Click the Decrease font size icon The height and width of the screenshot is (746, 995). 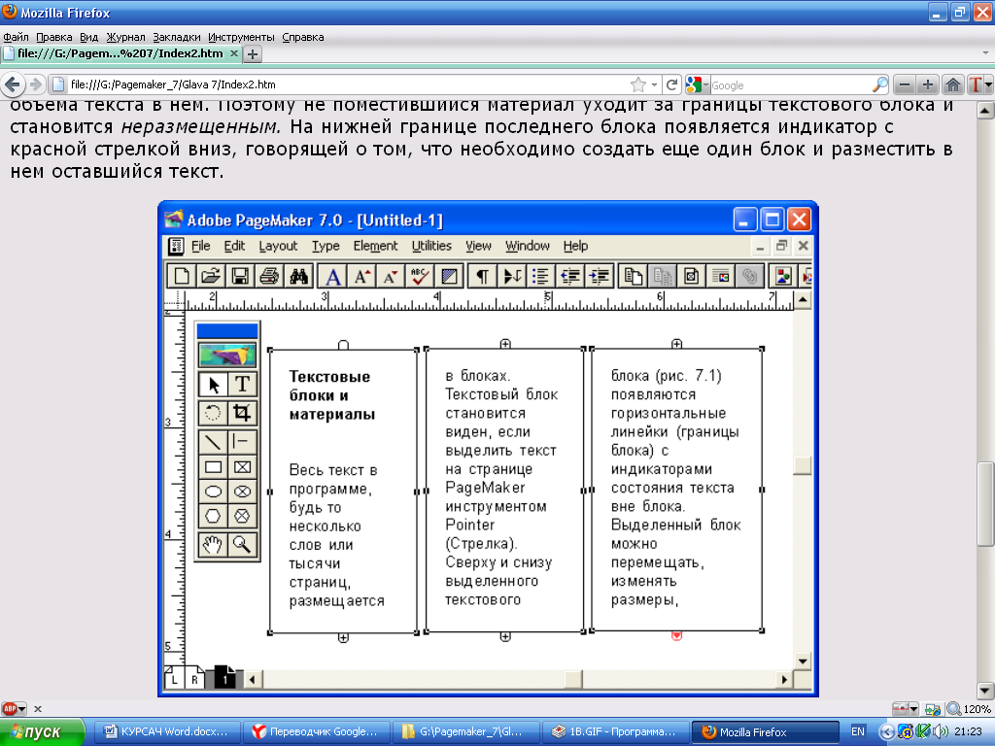click(x=391, y=276)
